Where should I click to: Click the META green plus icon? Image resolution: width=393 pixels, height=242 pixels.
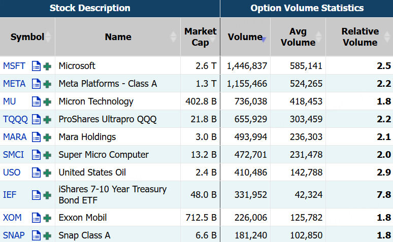click(47, 84)
